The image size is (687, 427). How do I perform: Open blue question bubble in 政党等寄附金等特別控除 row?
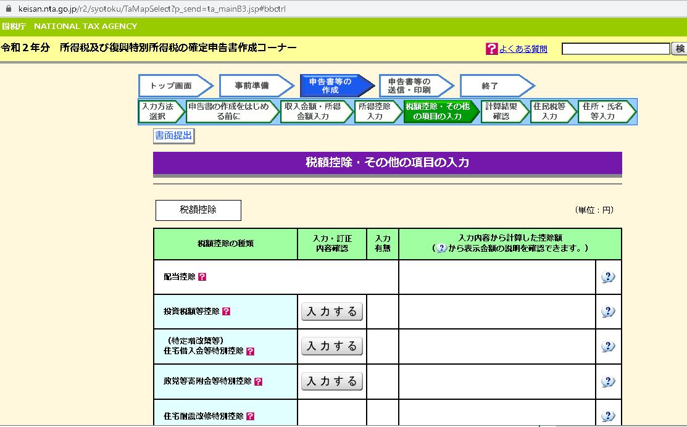pos(608,381)
